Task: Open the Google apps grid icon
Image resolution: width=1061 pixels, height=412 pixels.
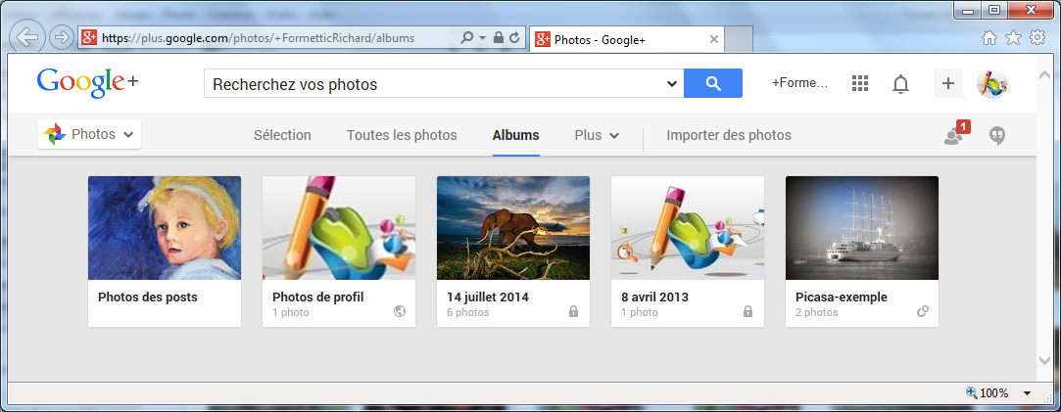Action: [859, 84]
